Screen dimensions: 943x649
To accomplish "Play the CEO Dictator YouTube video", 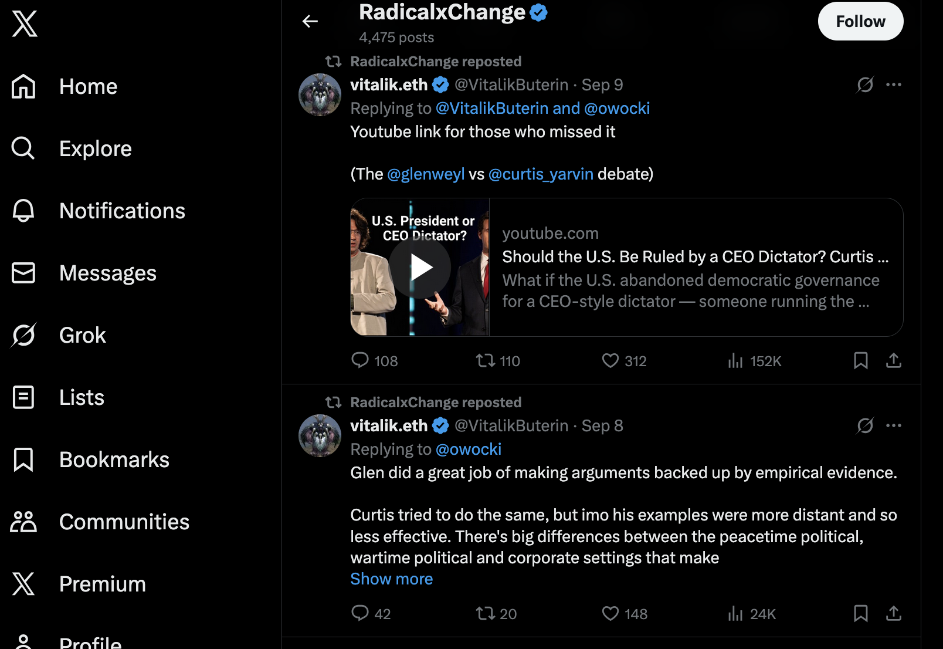I will pos(420,268).
